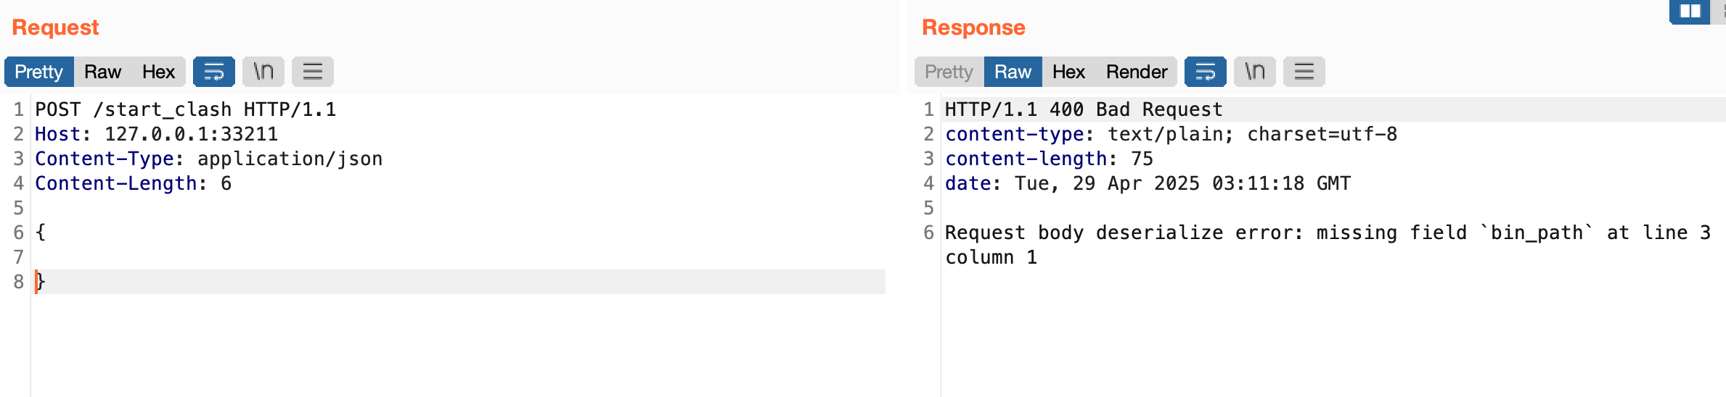This screenshot has width=1726, height=397.
Task: Click the POST /start_clash request line
Action: (x=185, y=109)
